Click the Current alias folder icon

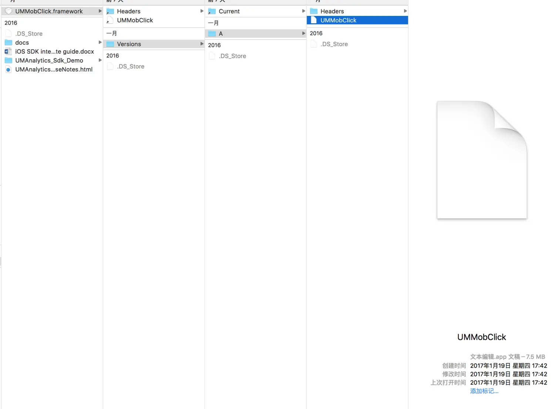(212, 11)
